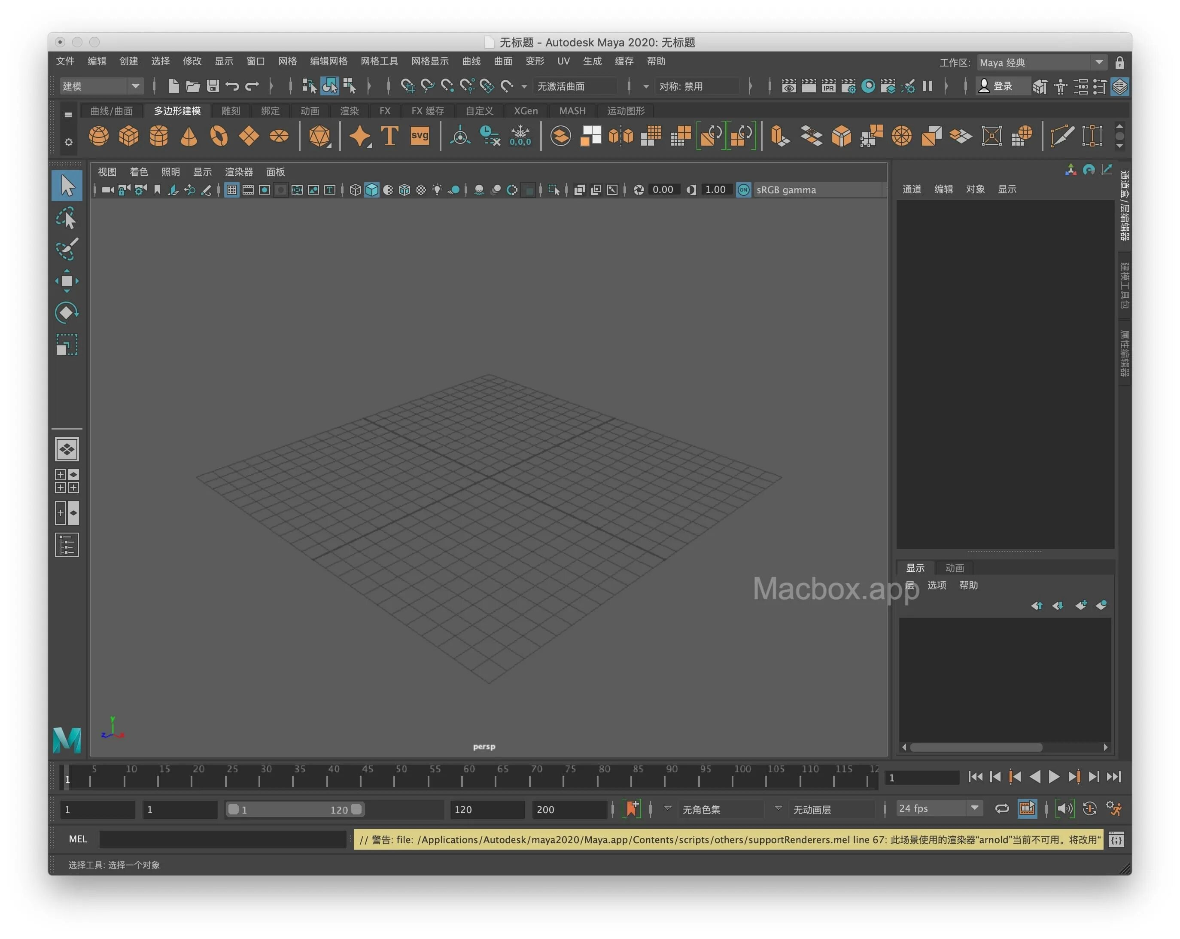1180x939 pixels.
Task: Switch to the 雕刻 shelf tab
Action: click(231, 111)
